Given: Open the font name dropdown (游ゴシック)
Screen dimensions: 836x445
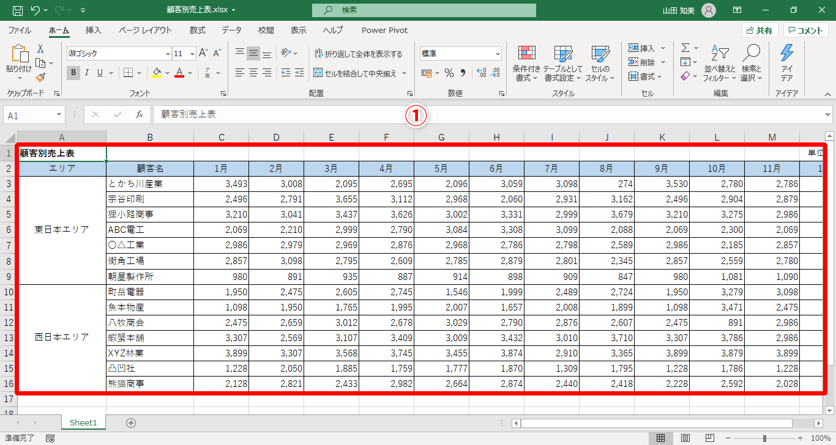Looking at the screenshot, I should 168,54.
